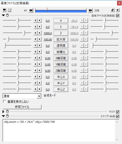Decrease left X value with the left arrow

(x=35, y=20)
